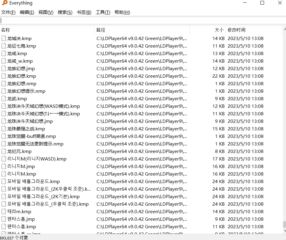Select file name 모바일 배틀그라운드_(2K우클릭 조준)
This screenshot has width=286, height=240.
(49, 189)
